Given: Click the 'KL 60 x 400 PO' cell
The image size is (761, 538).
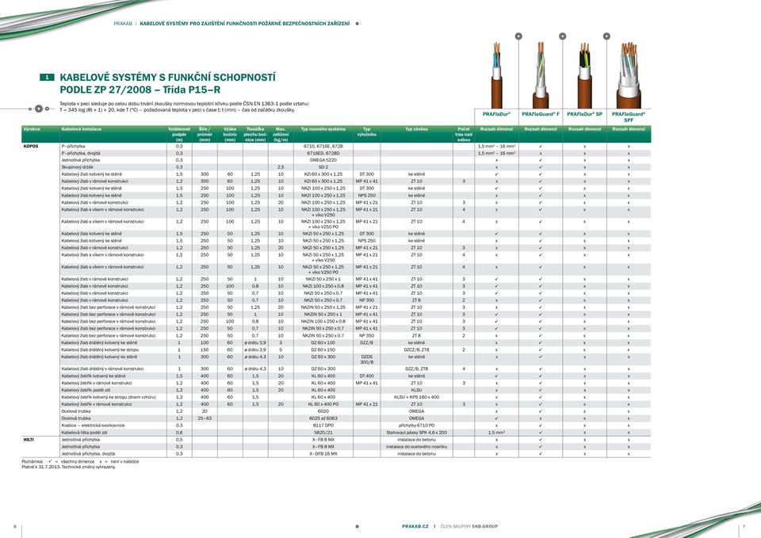Looking at the screenshot, I should (x=323, y=404).
